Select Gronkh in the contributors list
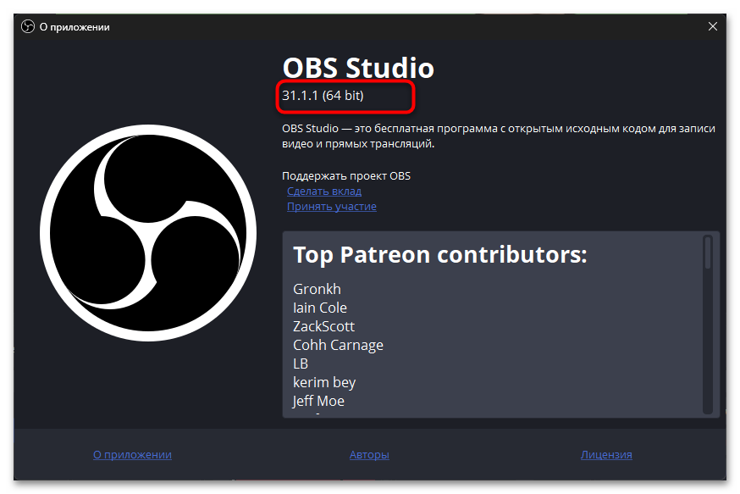Screen dimensions: 740x494 click(x=317, y=289)
